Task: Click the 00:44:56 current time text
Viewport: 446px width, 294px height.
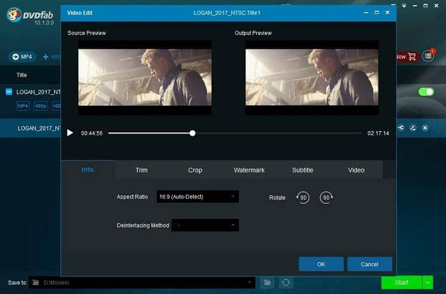Action: point(92,133)
